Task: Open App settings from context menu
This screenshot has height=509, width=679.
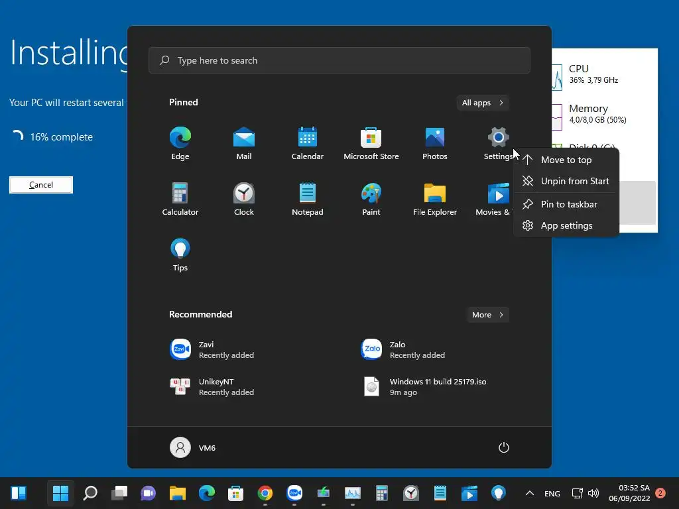Action: click(x=566, y=225)
